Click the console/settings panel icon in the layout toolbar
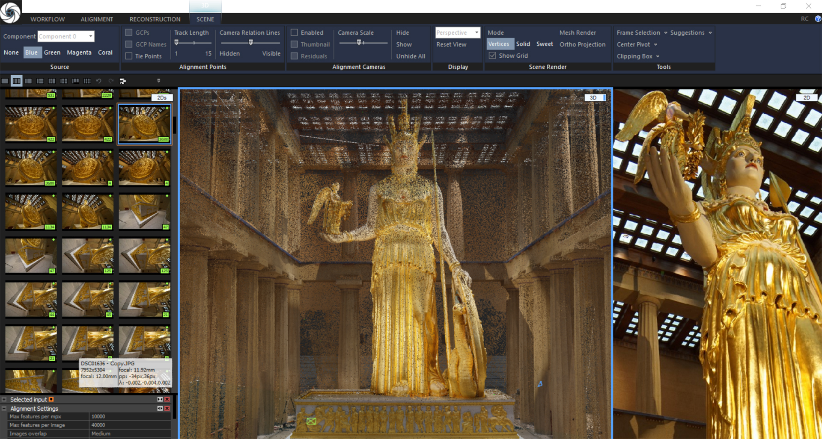The image size is (822, 439). [x=123, y=81]
